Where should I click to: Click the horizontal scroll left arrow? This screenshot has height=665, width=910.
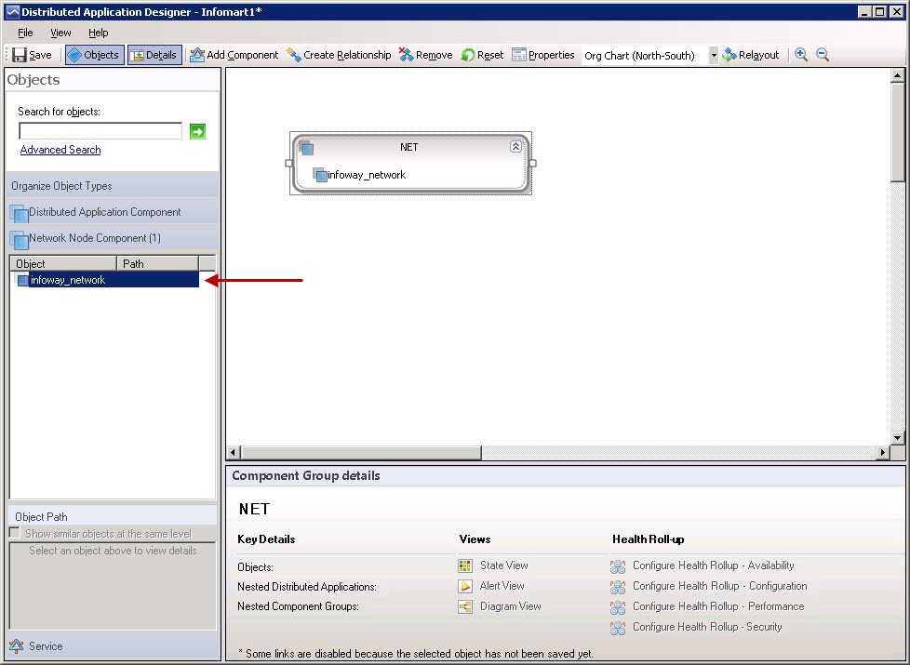pyautogui.click(x=234, y=452)
